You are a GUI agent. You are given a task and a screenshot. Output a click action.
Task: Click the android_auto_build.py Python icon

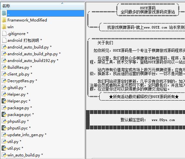[4, 47]
